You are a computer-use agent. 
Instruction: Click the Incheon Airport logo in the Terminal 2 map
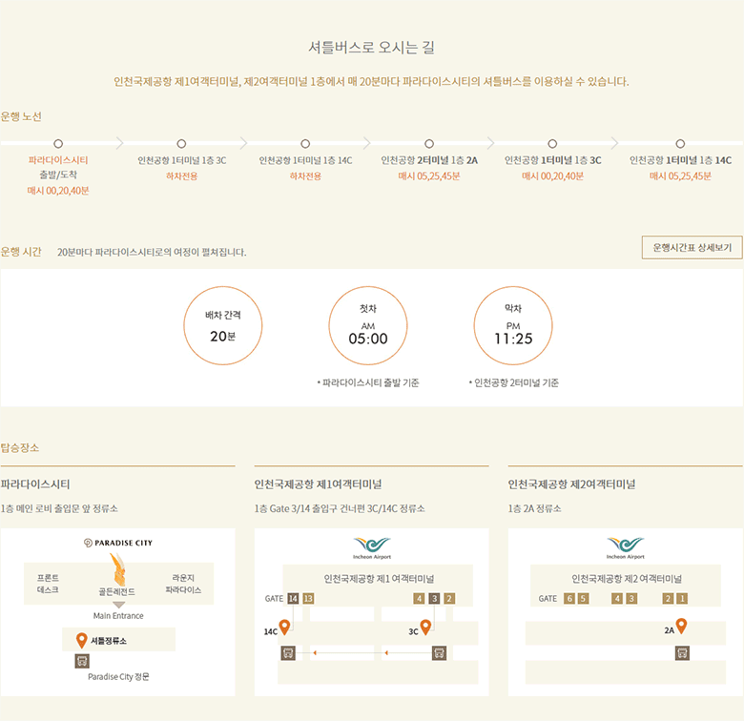coord(626,547)
